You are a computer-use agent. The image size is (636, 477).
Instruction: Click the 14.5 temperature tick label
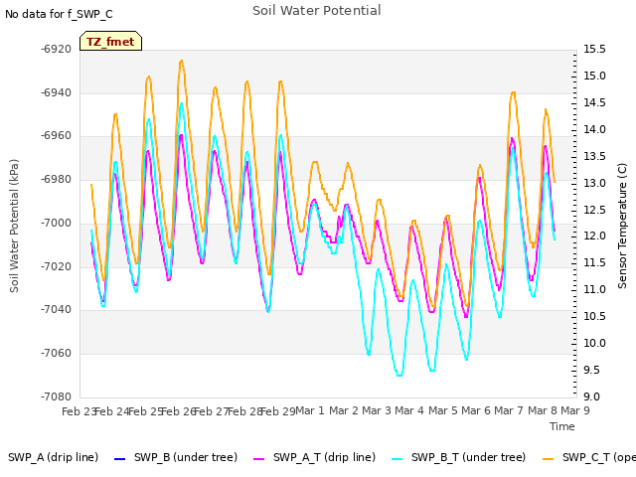coord(594,102)
